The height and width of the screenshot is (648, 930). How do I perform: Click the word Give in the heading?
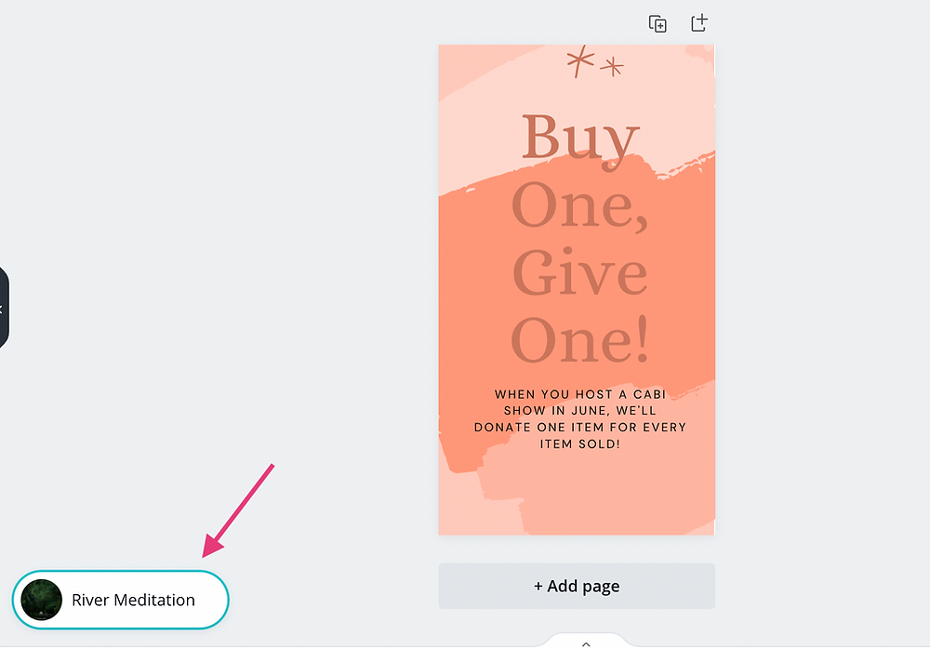coord(579,273)
